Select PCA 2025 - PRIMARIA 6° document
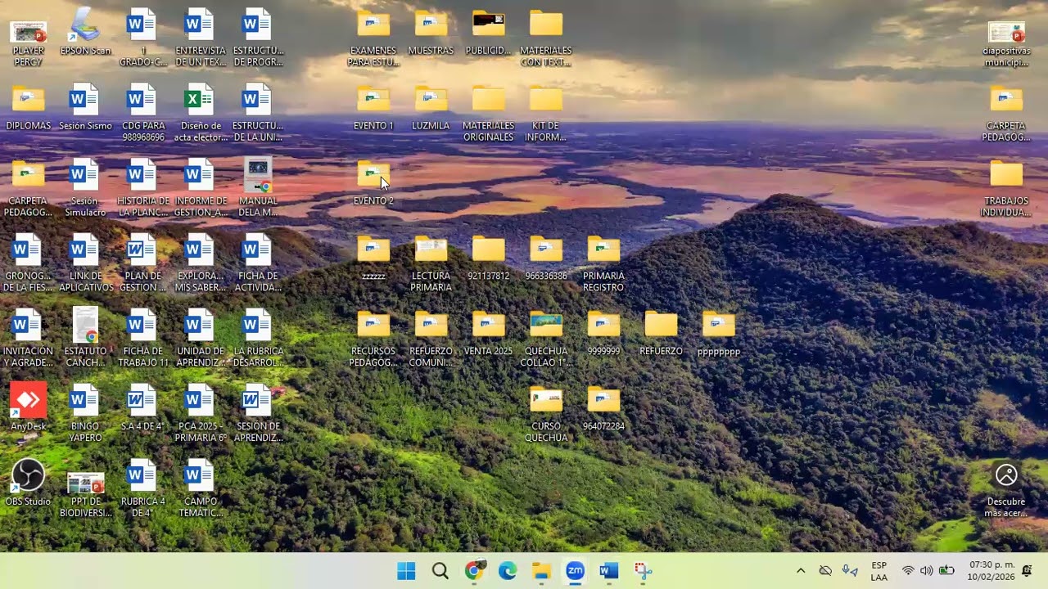The height and width of the screenshot is (589, 1048). pyautogui.click(x=200, y=415)
